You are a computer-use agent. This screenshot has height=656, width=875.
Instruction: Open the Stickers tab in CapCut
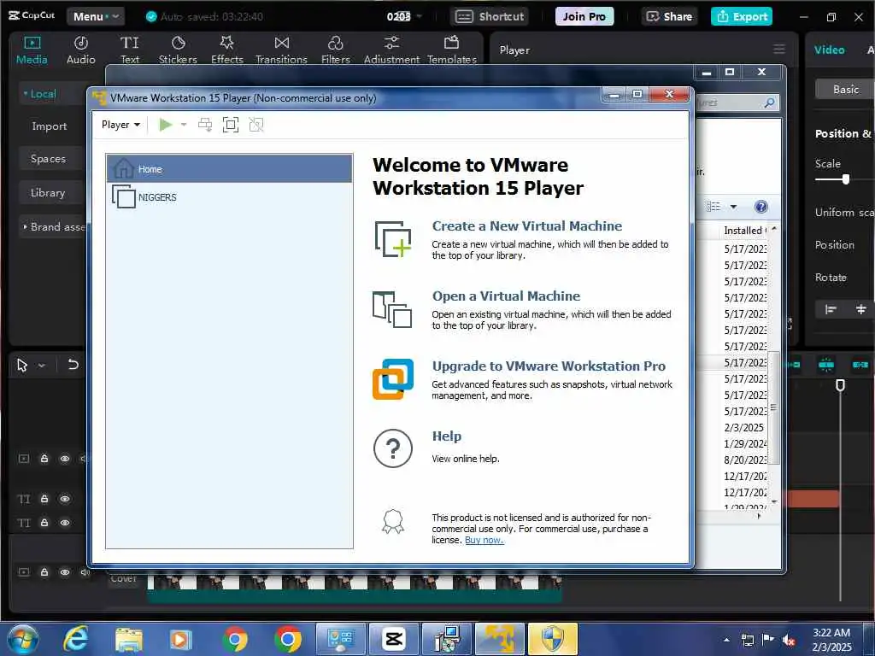coord(178,50)
